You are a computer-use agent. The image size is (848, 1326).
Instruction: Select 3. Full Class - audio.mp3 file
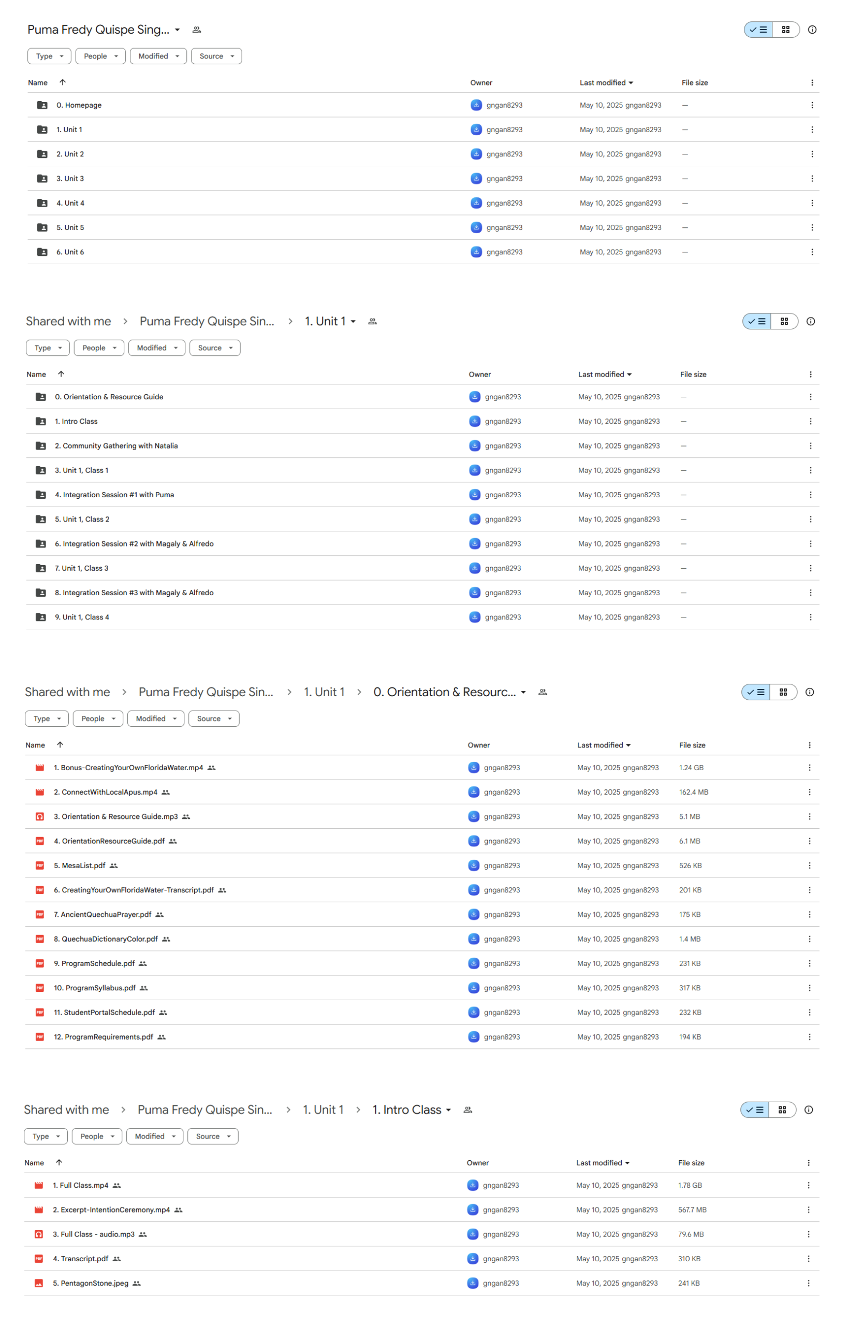point(421,1234)
